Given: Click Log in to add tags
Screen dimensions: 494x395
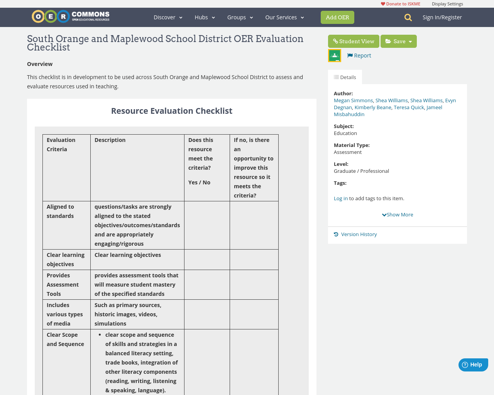Looking at the screenshot, I should pyautogui.click(x=340, y=198).
